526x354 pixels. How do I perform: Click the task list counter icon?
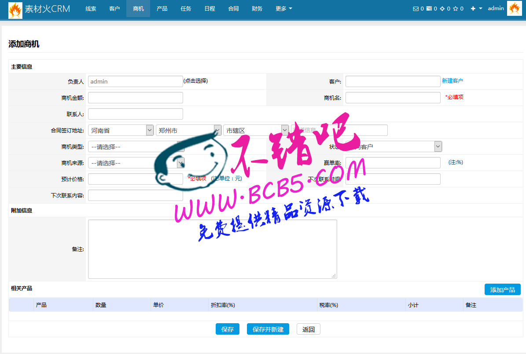tap(429, 9)
